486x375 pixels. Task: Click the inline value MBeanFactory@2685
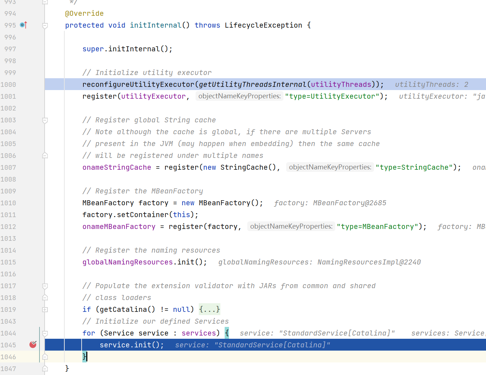350,203
